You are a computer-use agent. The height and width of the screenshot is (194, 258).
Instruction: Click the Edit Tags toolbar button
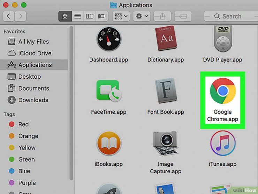tap(183, 16)
